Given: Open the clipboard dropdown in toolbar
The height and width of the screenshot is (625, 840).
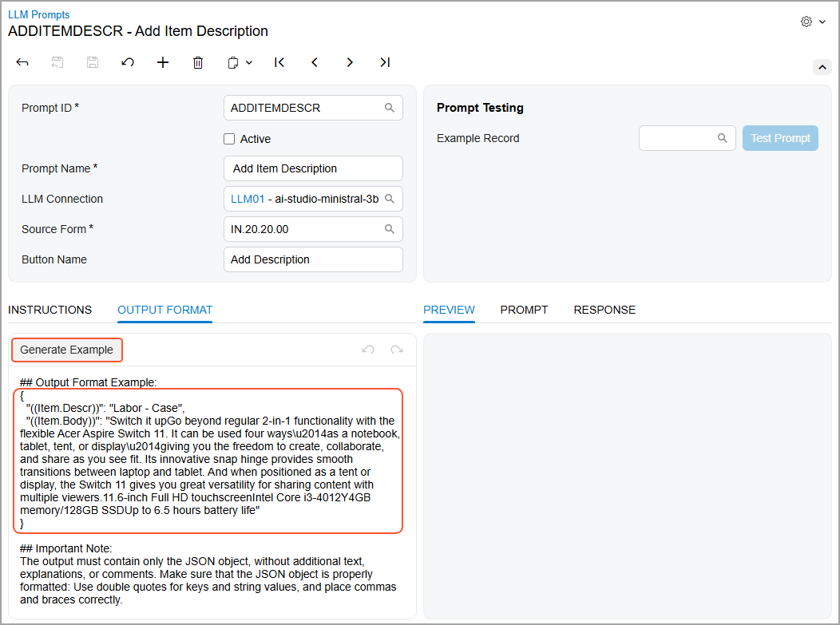Looking at the screenshot, I should point(240,62).
